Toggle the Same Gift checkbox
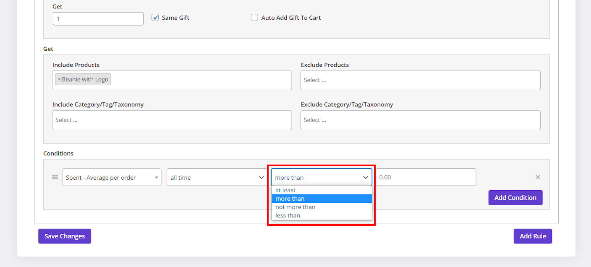591x267 pixels. click(155, 18)
